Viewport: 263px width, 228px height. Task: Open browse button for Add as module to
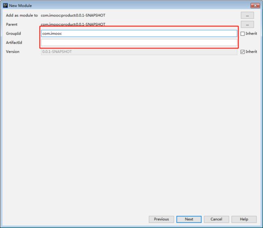247,15
